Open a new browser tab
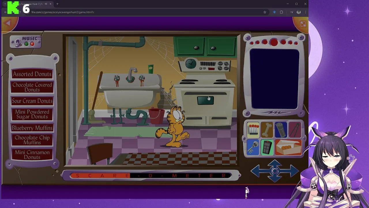Viewport: 369px width, 208px height. 57,4
